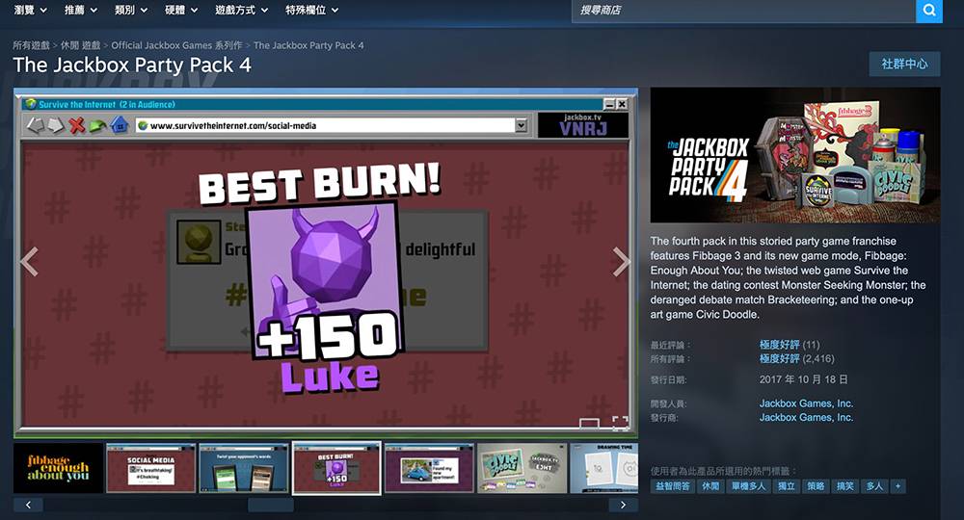
Task: Click the main Best Burn screenshot
Action: [326, 262]
